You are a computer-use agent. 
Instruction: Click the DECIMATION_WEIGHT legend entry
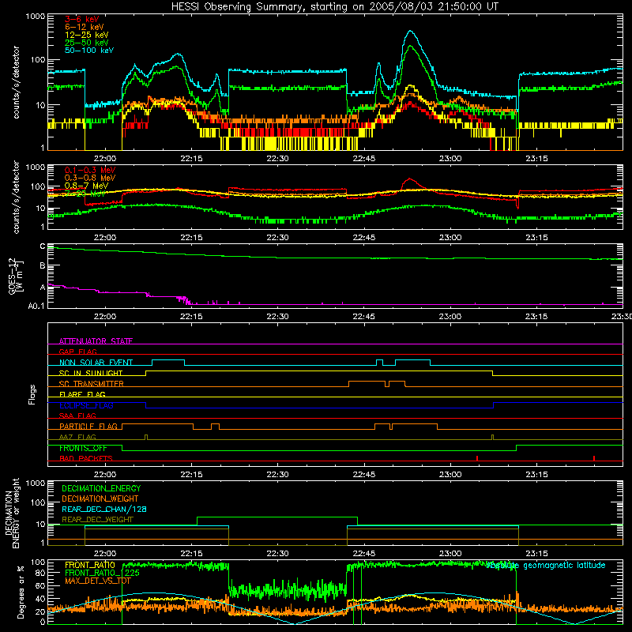(x=100, y=499)
